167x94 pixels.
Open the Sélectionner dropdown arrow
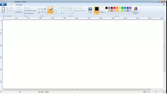pos(19,14)
